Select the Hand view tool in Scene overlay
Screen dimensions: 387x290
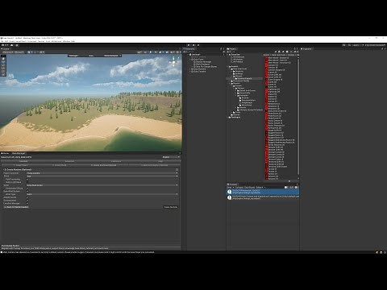point(3,59)
